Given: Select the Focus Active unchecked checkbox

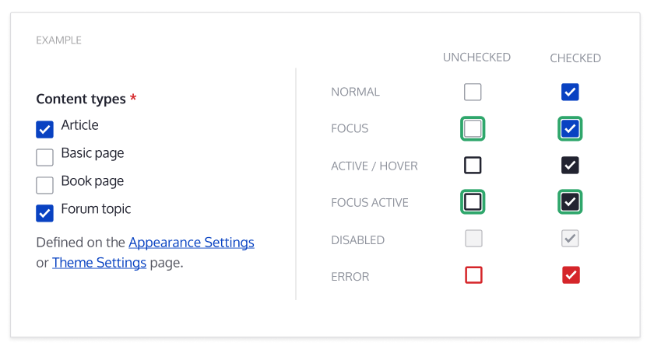Looking at the screenshot, I should pyautogui.click(x=473, y=202).
